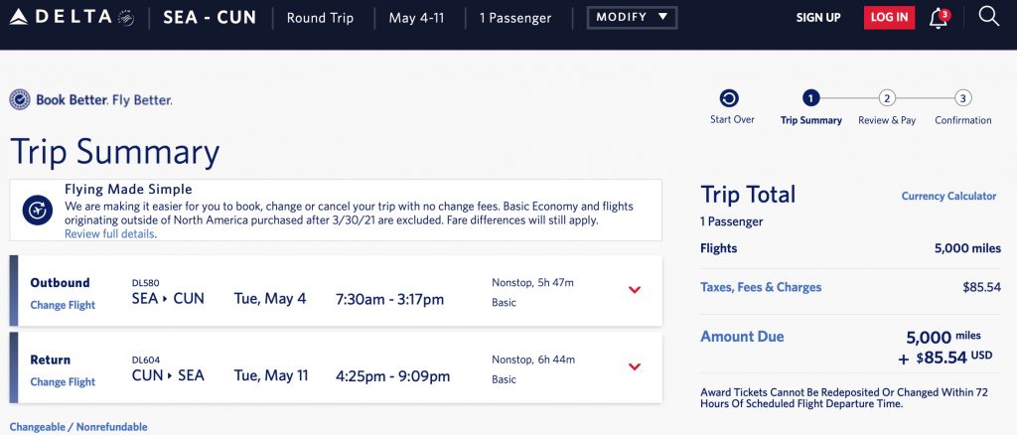Click the Flying Made Simple airplane icon
Image resolution: width=1017 pixels, height=435 pixels.
[38, 210]
